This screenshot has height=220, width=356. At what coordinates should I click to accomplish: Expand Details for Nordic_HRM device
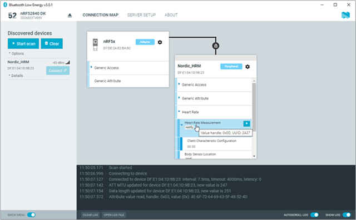(x=16, y=76)
